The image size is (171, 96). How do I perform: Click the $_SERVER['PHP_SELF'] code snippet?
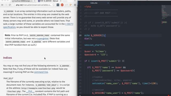pos(47,85)
